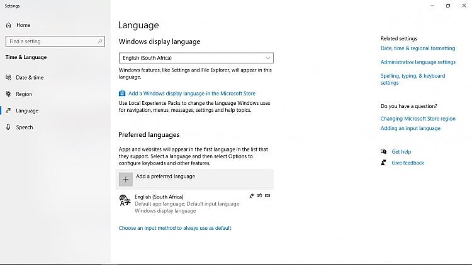Click the Preferred languages heading
This screenshot has width=472, height=265.
[149, 135]
